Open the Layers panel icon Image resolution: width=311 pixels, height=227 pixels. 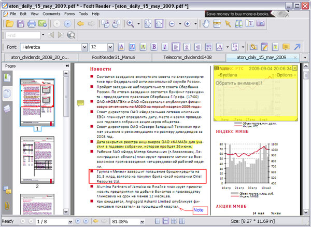pyautogui.click(x=7, y=109)
